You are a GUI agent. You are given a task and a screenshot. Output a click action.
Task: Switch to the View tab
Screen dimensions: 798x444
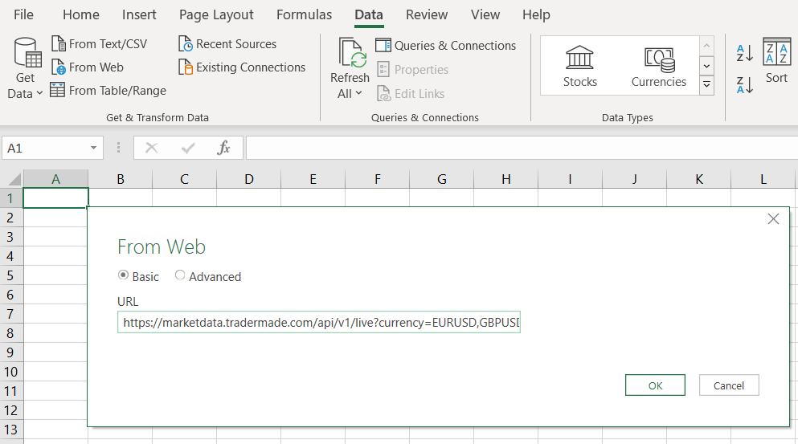tap(485, 14)
